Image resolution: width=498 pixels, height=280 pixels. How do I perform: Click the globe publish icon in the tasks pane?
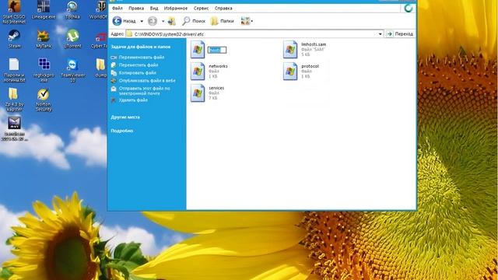(x=114, y=81)
